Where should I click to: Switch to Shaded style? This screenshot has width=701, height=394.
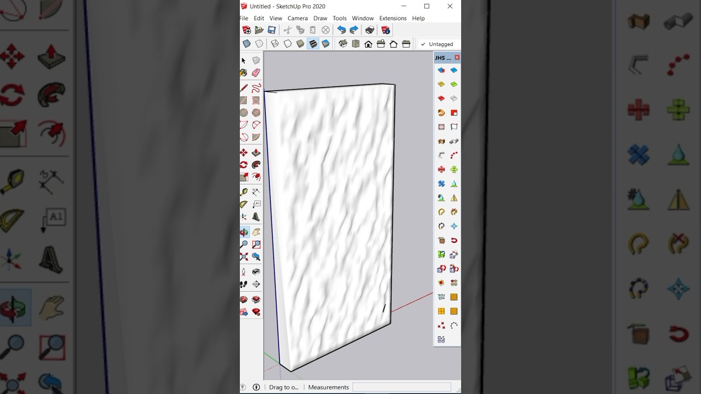tap(300, 44)
